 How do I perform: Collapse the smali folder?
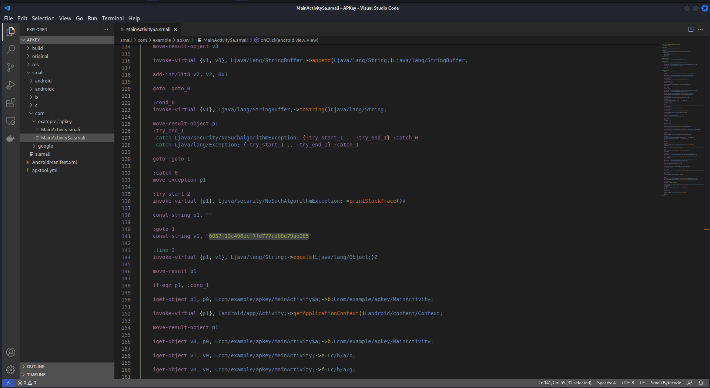pos(67,72)
